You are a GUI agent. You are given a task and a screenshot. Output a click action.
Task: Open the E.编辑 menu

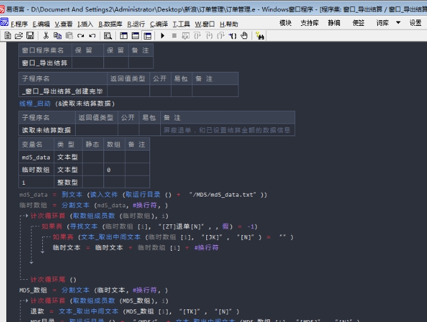point(41,24)
